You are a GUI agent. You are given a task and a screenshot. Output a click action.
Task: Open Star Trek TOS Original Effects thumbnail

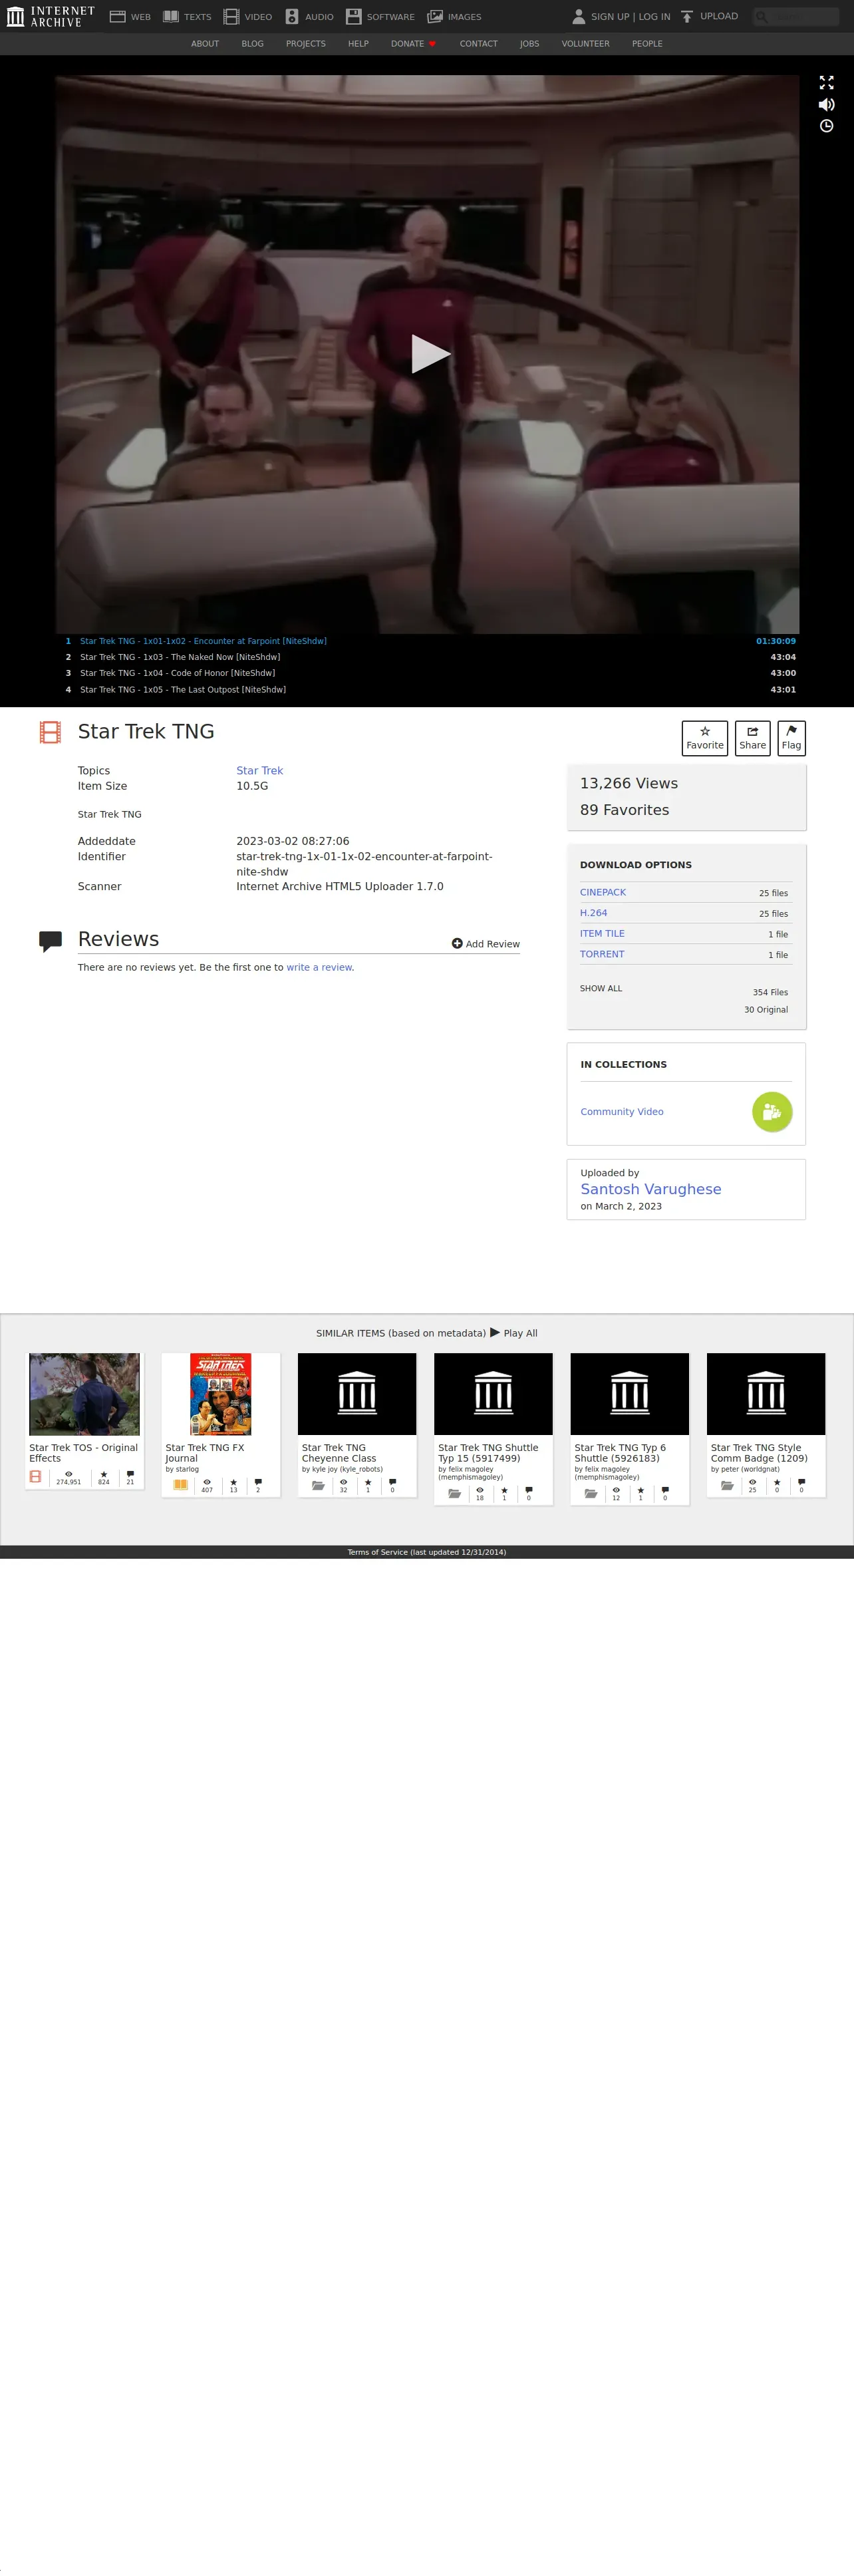pos(85,1394)
